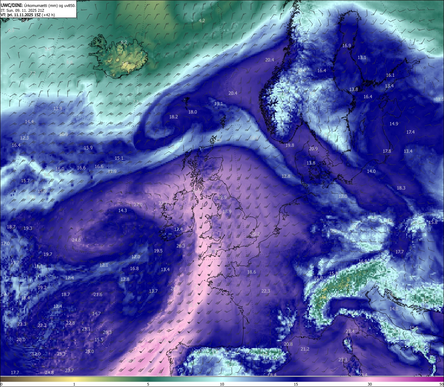Click the value 12.1 map label

coord(104,265)
